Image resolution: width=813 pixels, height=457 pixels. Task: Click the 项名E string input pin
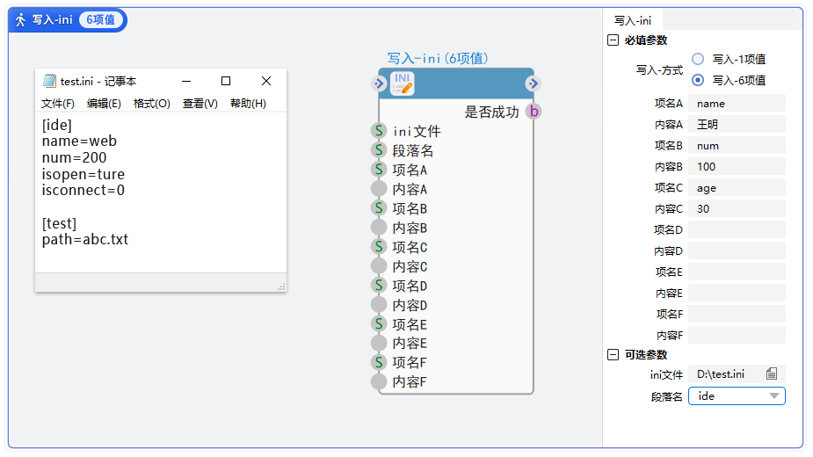pos(379,323)
